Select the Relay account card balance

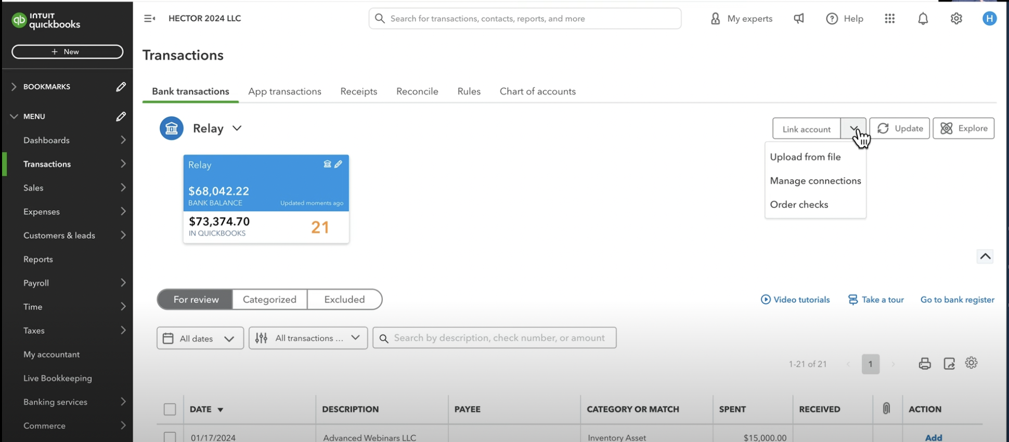(218, 191)
